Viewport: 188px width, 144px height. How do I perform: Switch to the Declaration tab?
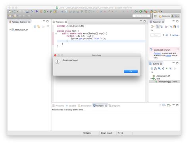coord(85,106)
